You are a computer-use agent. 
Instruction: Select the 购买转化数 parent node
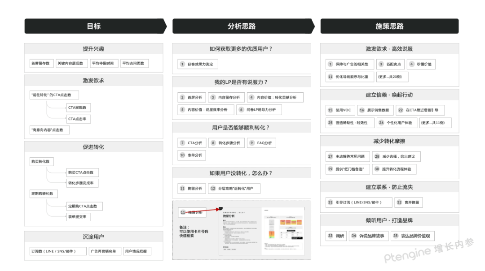41,161
